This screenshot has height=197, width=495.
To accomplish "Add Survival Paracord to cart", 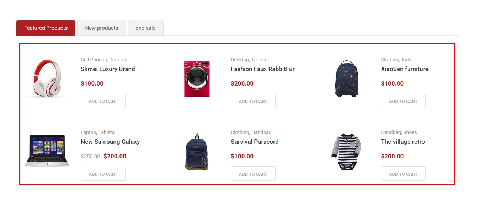I will (x=253, y=174).
